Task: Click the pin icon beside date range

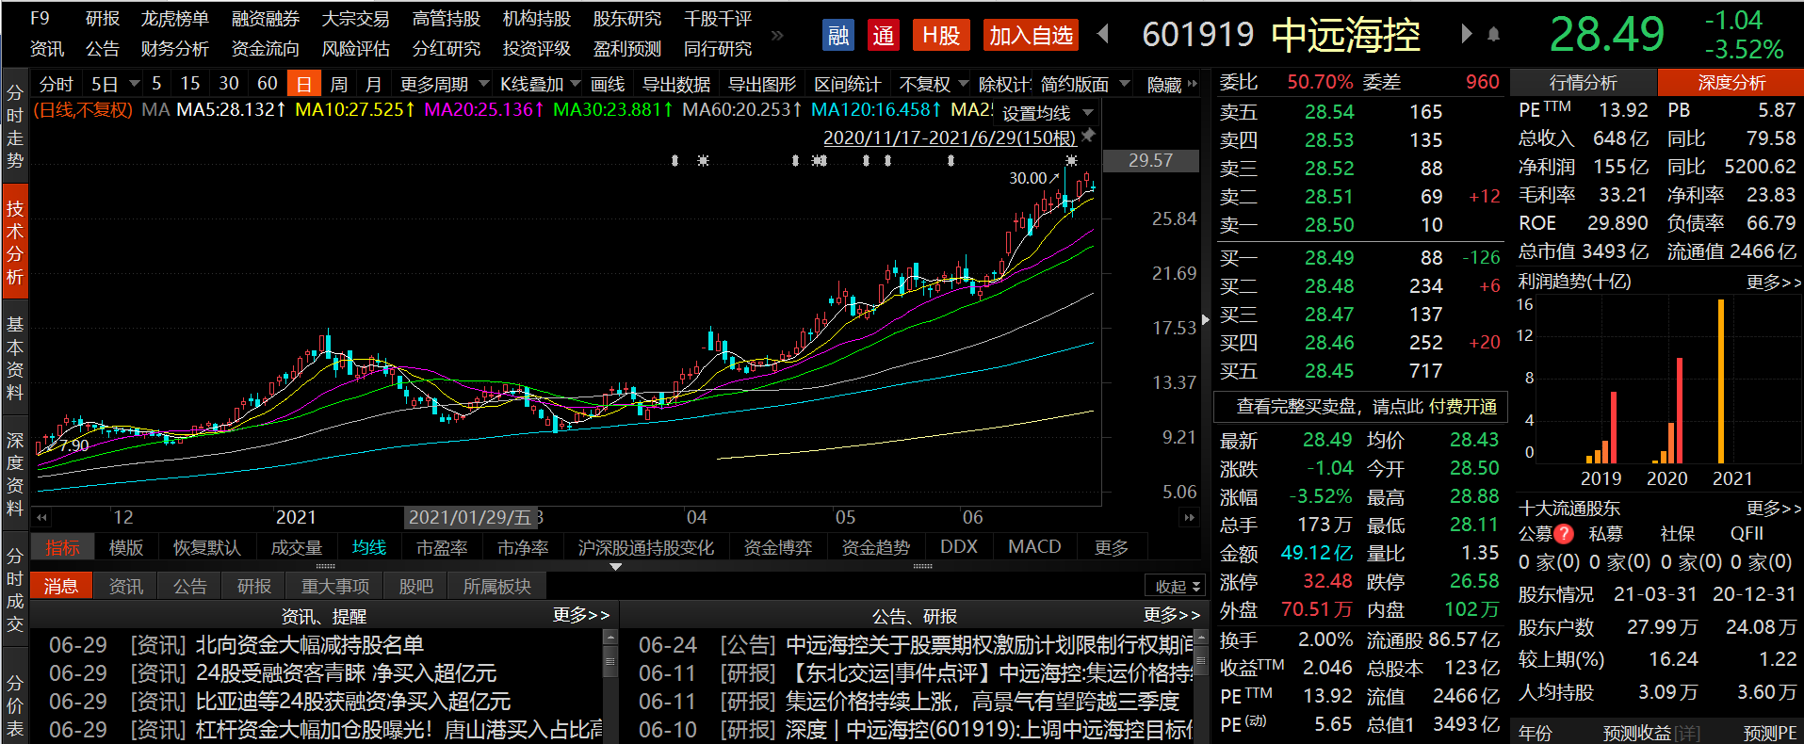Action: (x=1088, y=137)
